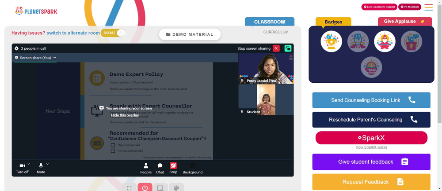This screenshot has width=442, height=191.
Task: Select Percy Jaasiel video tile
Action: tap(266, 69)
